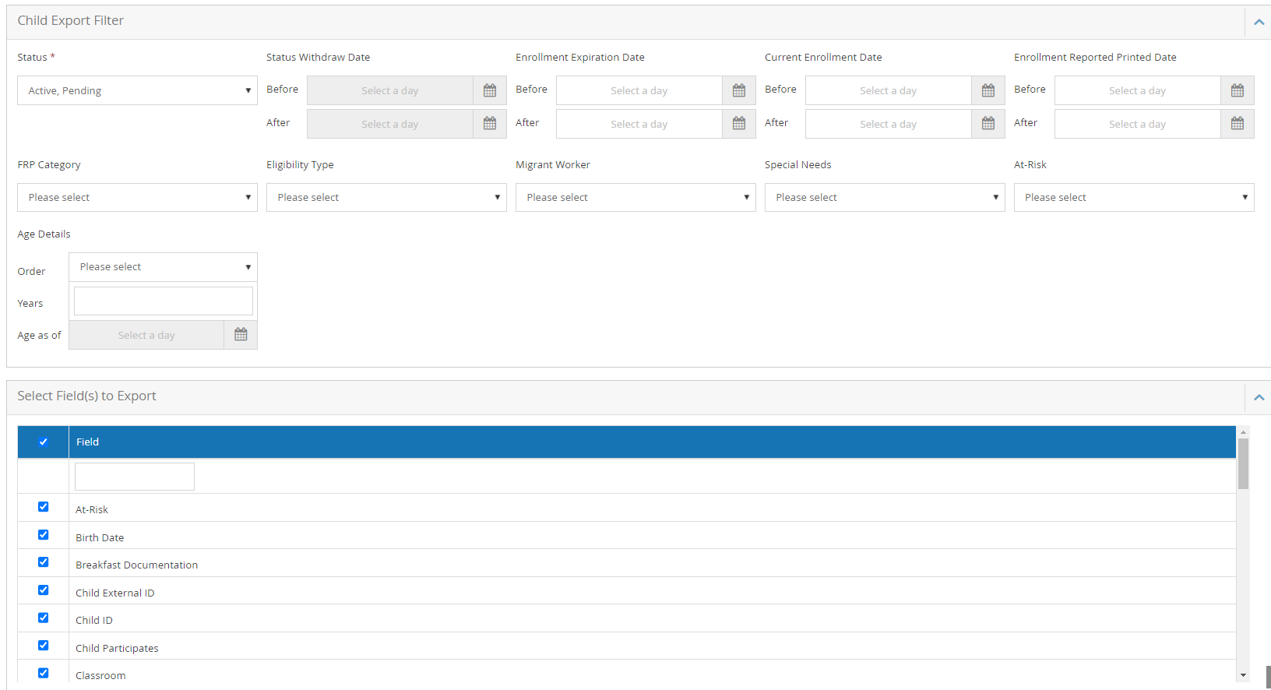
Task: Open the Eligibility Type dropdown
Action: 386,198
